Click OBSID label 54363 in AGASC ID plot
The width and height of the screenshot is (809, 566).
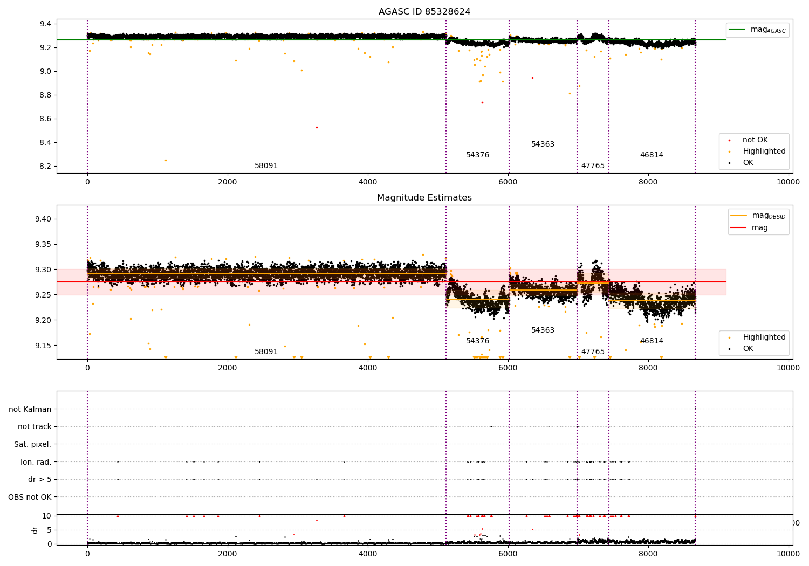pos(543,144)
